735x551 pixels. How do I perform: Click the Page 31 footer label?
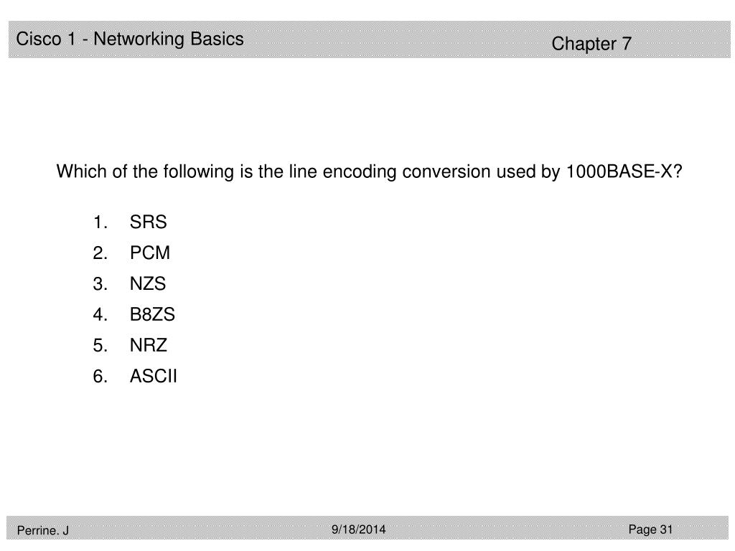tap(650, 529)
